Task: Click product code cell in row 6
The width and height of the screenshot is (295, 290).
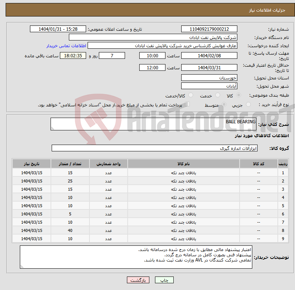Action: pos(259,214)
